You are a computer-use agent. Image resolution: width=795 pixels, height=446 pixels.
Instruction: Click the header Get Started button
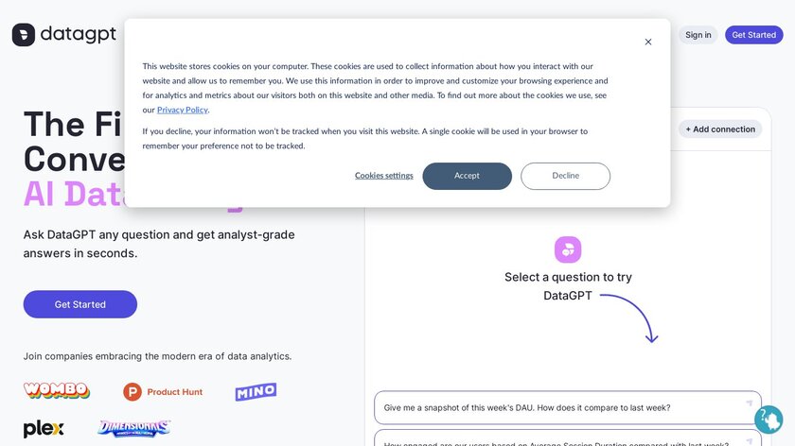[x=754, y=35]
